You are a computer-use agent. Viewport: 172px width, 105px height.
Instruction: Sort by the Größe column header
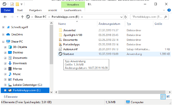coord(158,24)
